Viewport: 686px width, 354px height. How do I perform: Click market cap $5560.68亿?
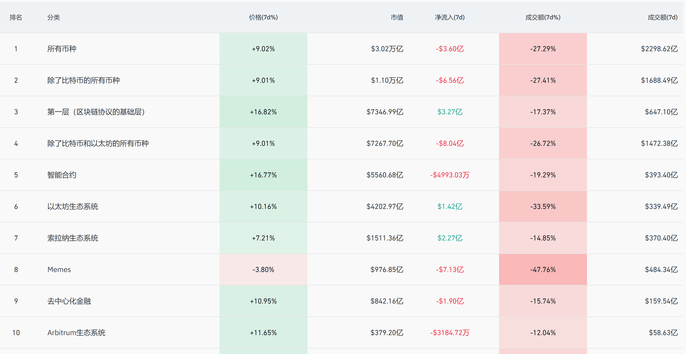coord(385,175)
